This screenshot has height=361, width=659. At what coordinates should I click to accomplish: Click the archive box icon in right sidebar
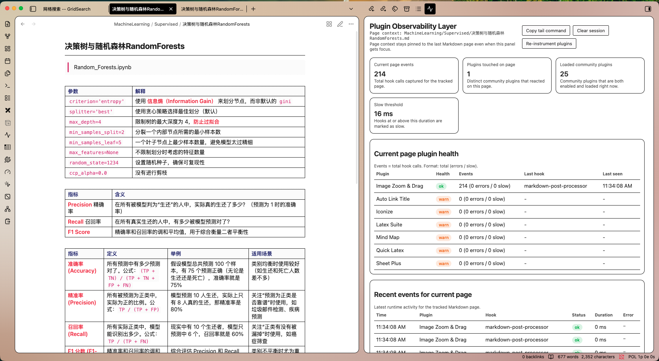point(407,9)
